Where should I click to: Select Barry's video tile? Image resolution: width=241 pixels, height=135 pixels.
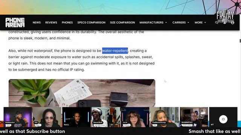(x=76, y=117)
